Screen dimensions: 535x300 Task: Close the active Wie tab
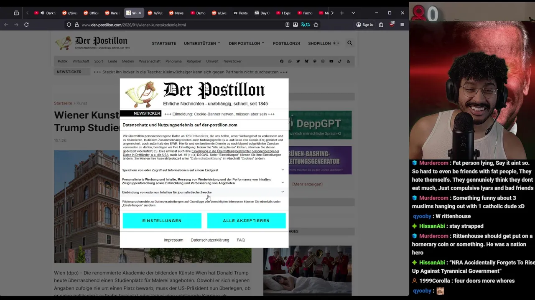140,13
